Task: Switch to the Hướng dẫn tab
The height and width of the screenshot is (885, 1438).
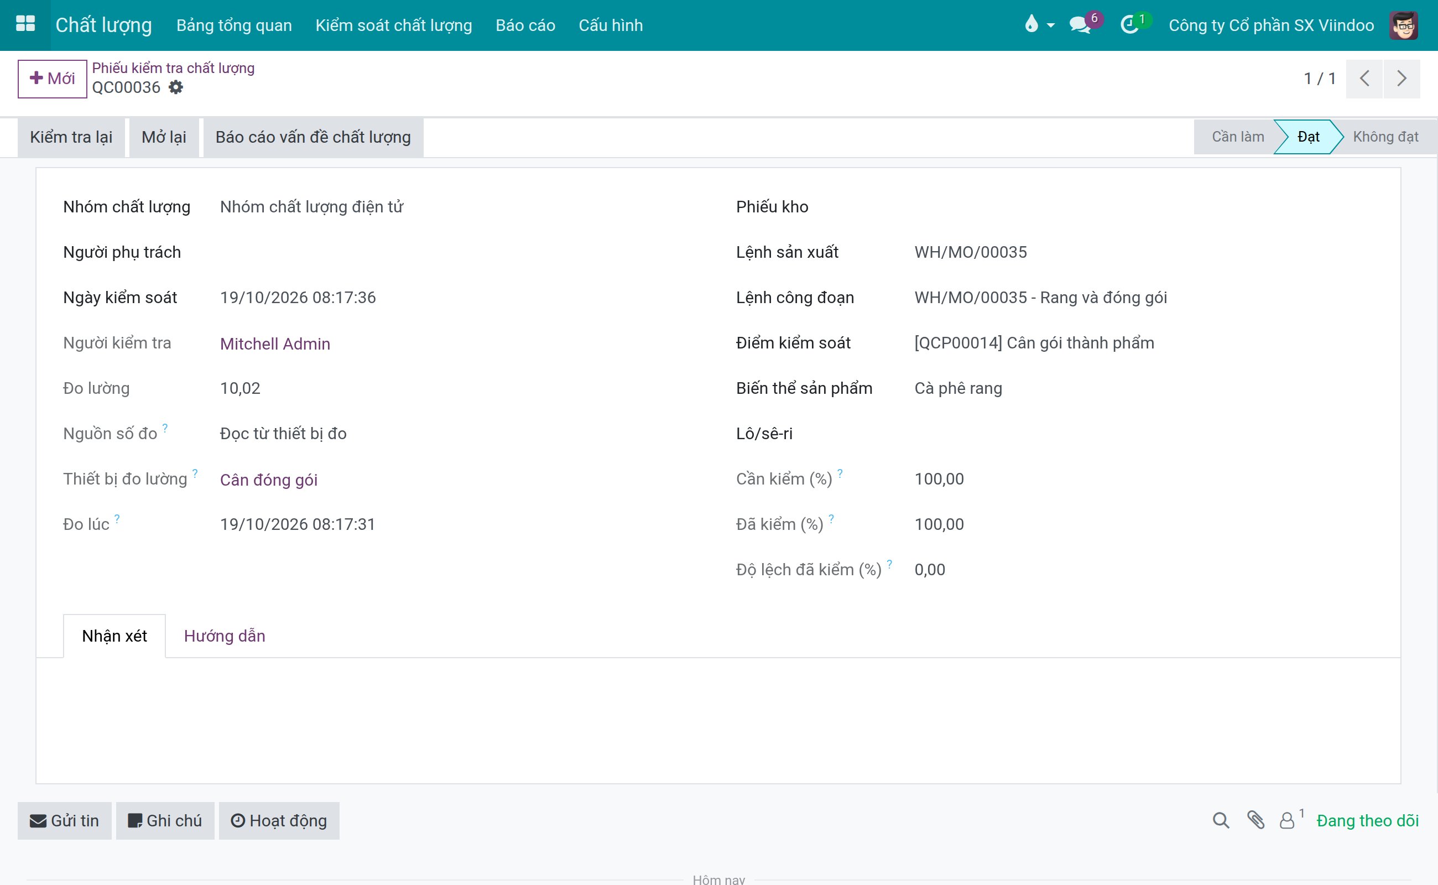Action: click(225, 636)
